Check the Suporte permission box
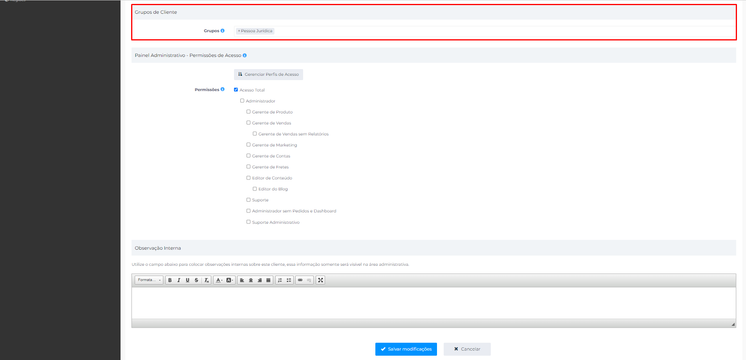This screenshot has height=360, width=746. click(x=249, y=200)
